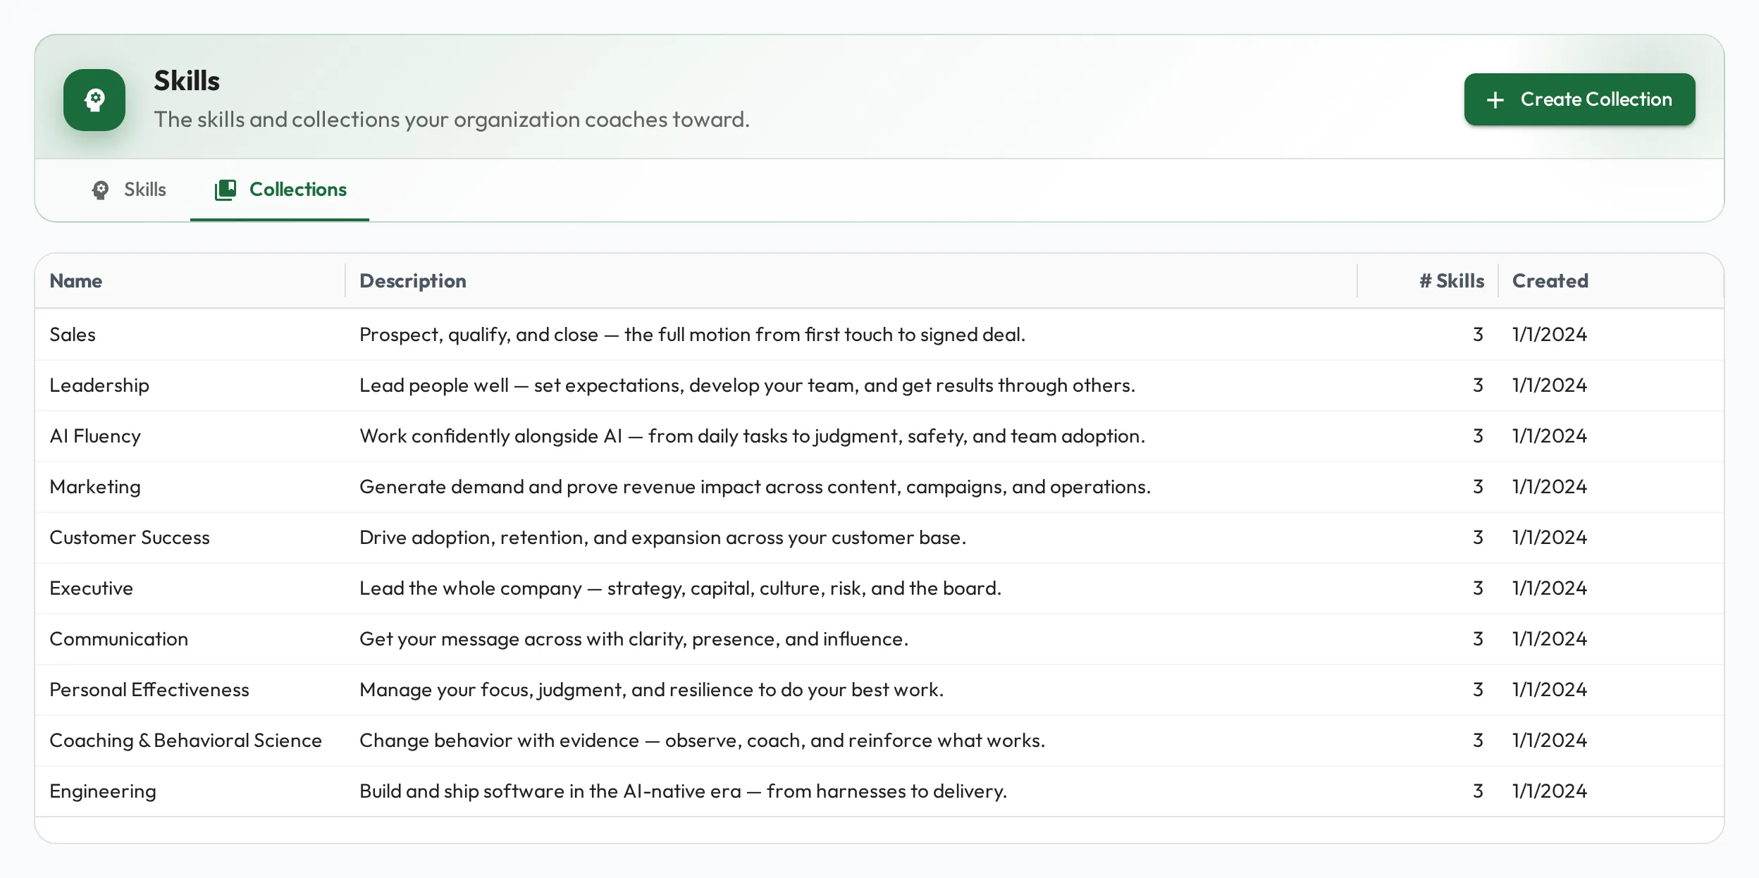This screenshot has height=878, width=1759.
Task: Click the Collections tab stack icon
Action: (226, 190)
